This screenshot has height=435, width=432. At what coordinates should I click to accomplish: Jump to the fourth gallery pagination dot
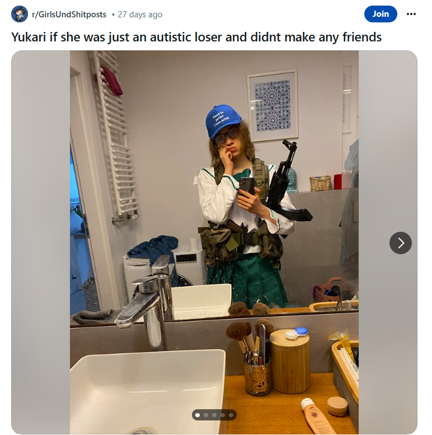point(222,415)
